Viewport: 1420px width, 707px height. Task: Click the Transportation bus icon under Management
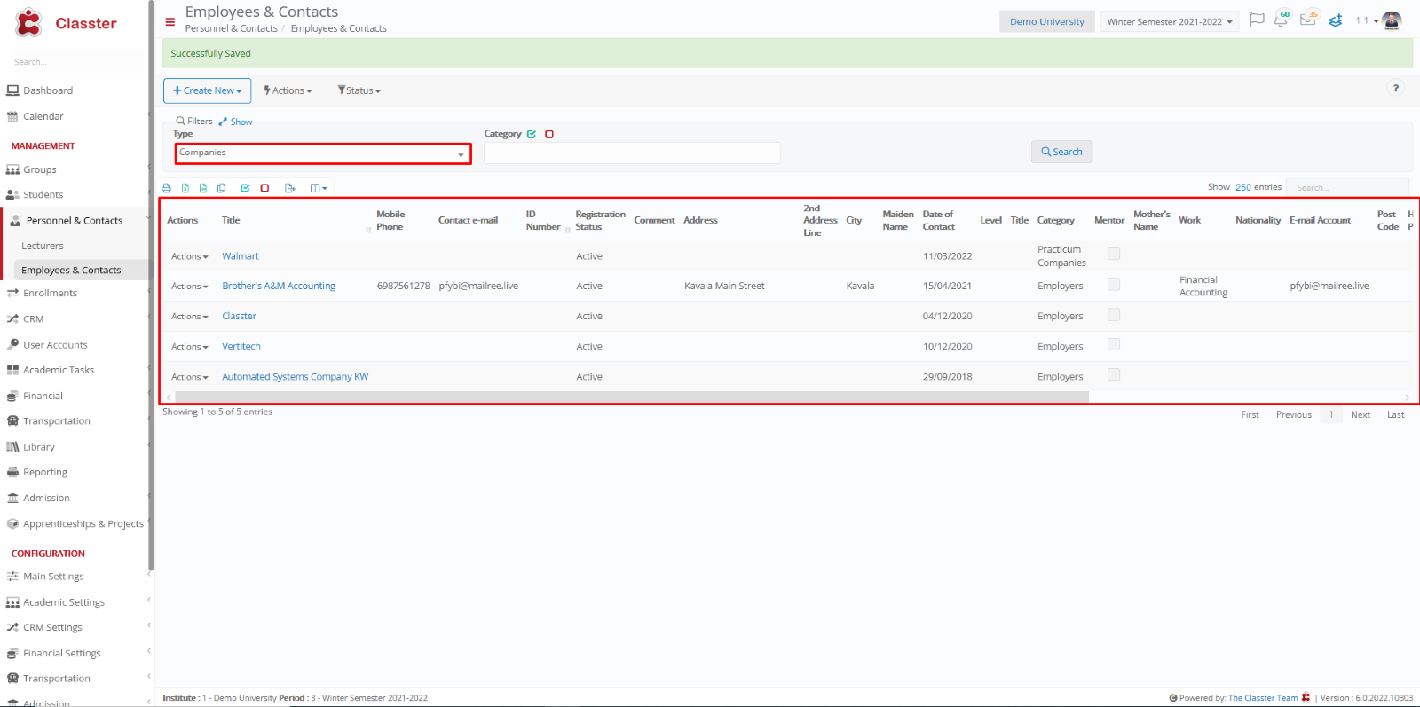[12, 421]
